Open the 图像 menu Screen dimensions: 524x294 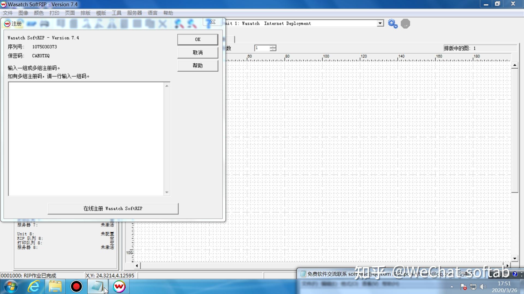coord(23,13)
